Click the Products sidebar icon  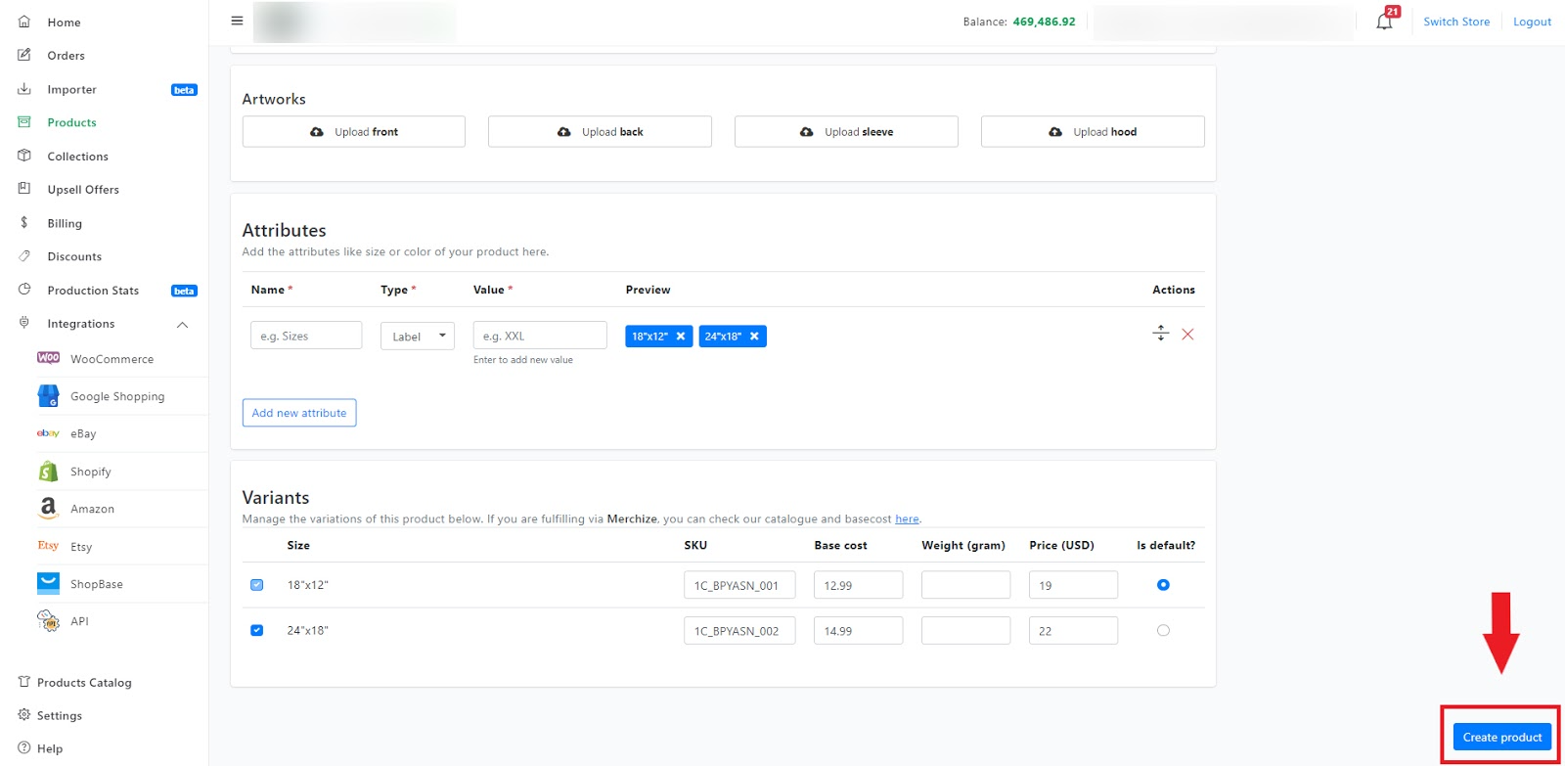coord(24,122)
